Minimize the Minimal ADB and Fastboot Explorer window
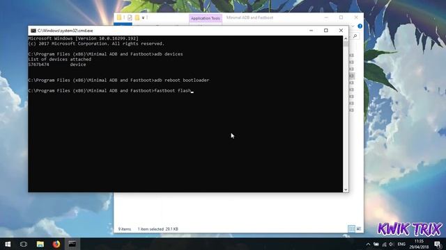 click(x=326, y=17)
